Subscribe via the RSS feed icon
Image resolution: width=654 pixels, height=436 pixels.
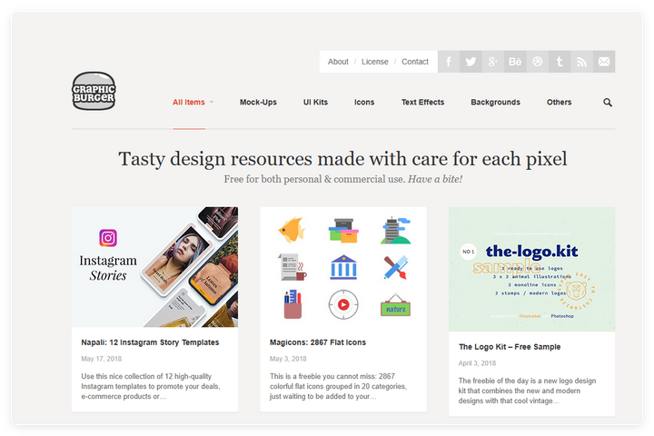click(582, 62)
